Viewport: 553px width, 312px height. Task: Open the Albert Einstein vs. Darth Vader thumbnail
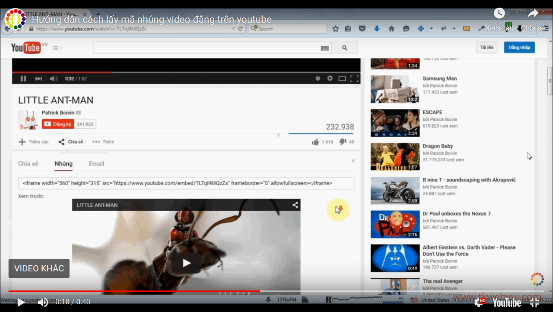(395, 258)
